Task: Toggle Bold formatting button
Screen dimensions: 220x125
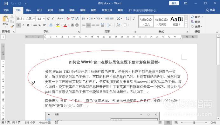Action: [18, 25]
